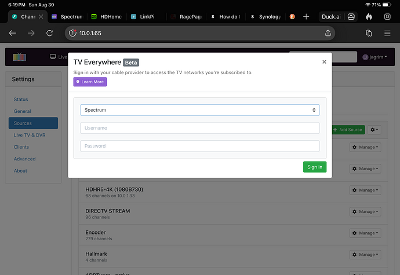Click the DIRECTV STREAM source name
Screen dimensions: 400x275
tap(107, 211)
